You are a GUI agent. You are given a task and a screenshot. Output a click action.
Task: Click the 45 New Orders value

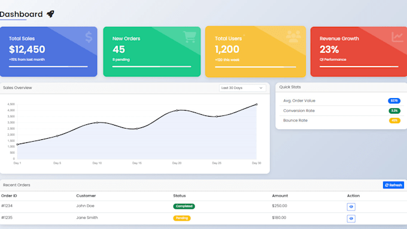[119, 49]
